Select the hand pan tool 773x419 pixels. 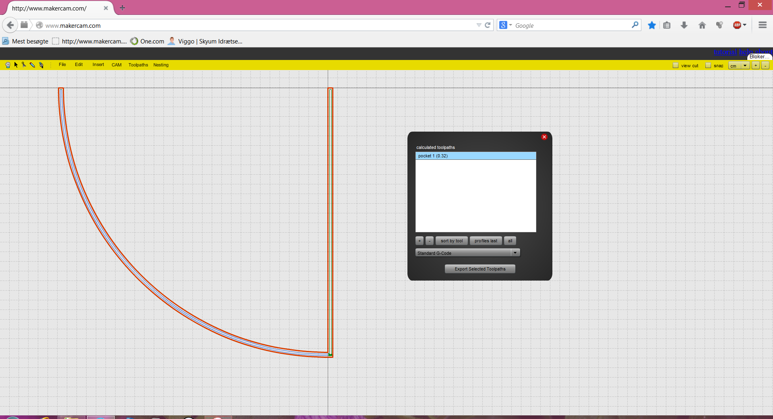coord(8,65)
